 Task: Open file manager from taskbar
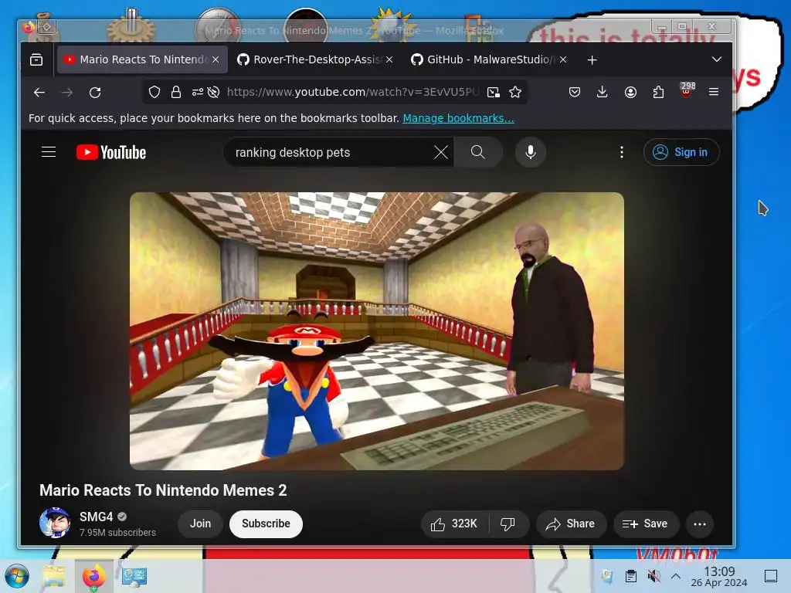(x=53, y=576)
